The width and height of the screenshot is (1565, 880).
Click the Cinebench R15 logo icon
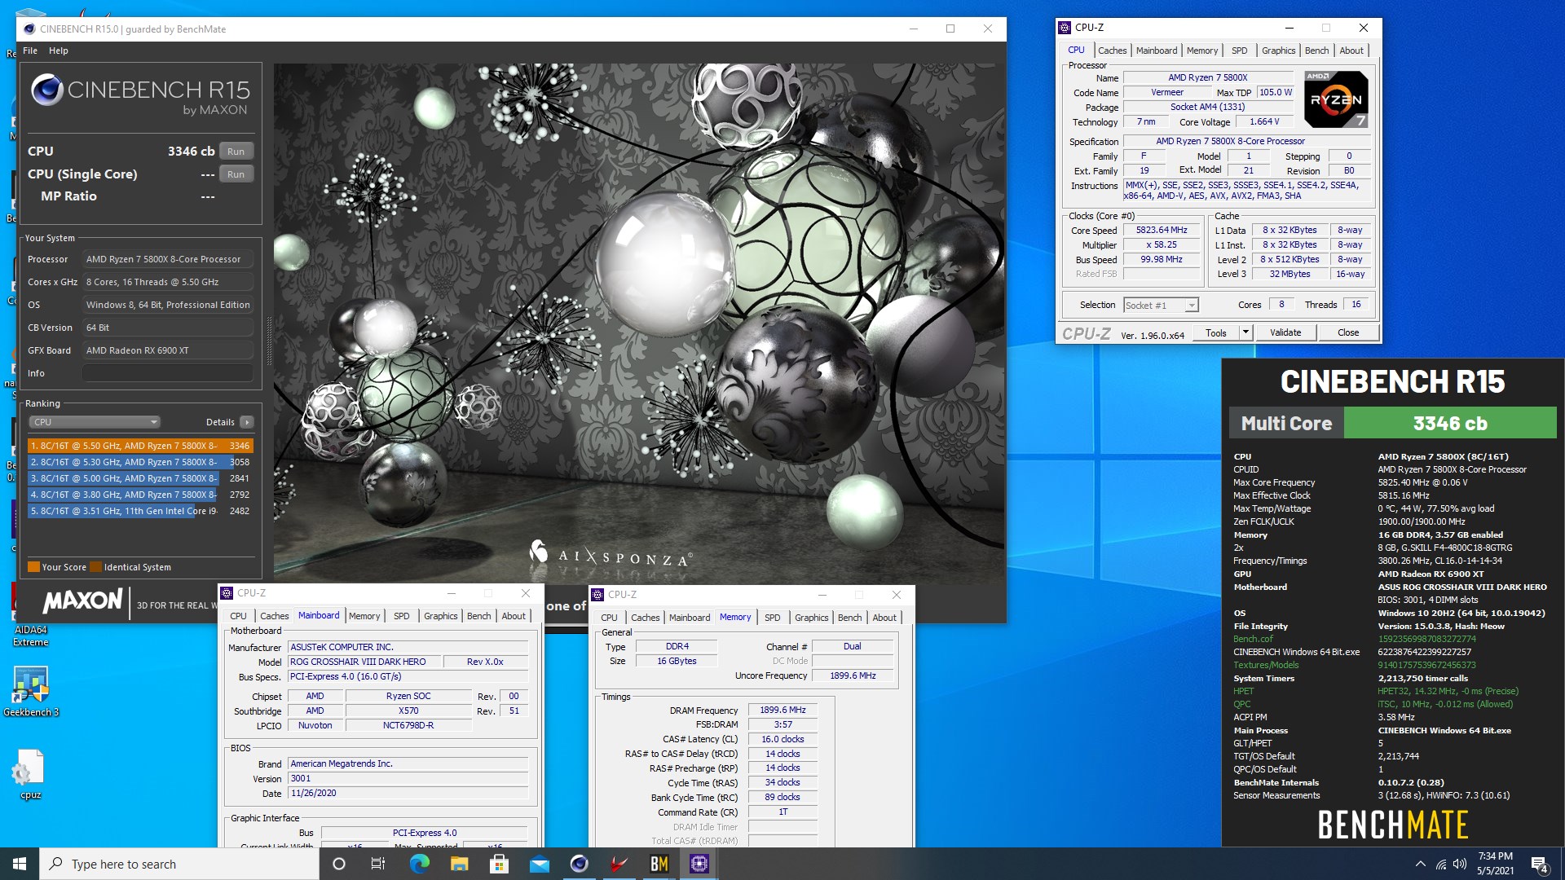[x=47, y=90]
